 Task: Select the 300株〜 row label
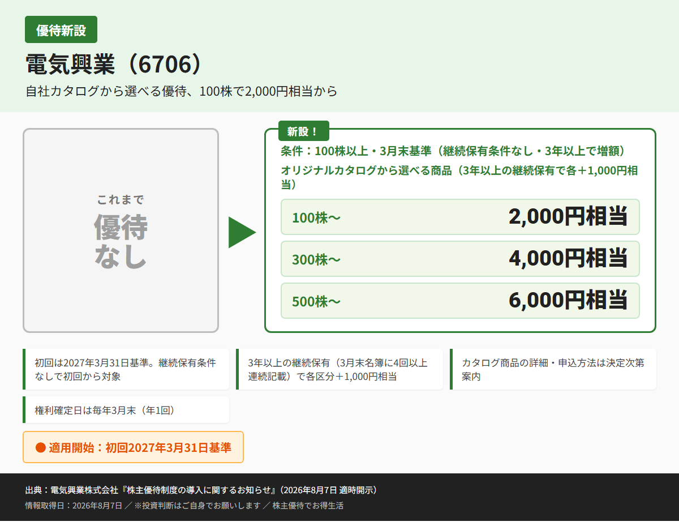pyautogui.click(x=316, y=260)
